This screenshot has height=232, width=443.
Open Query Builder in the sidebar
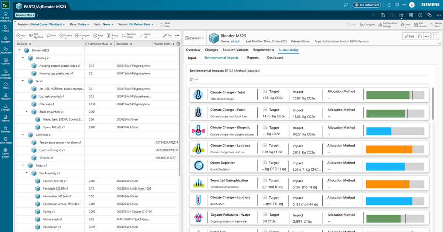pos(6,152)
